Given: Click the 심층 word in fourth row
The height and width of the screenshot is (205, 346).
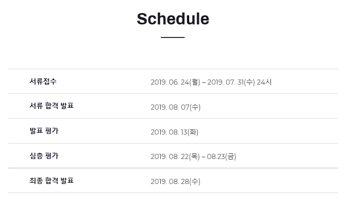Looking at the screenshot, I should tap(36, 156).
